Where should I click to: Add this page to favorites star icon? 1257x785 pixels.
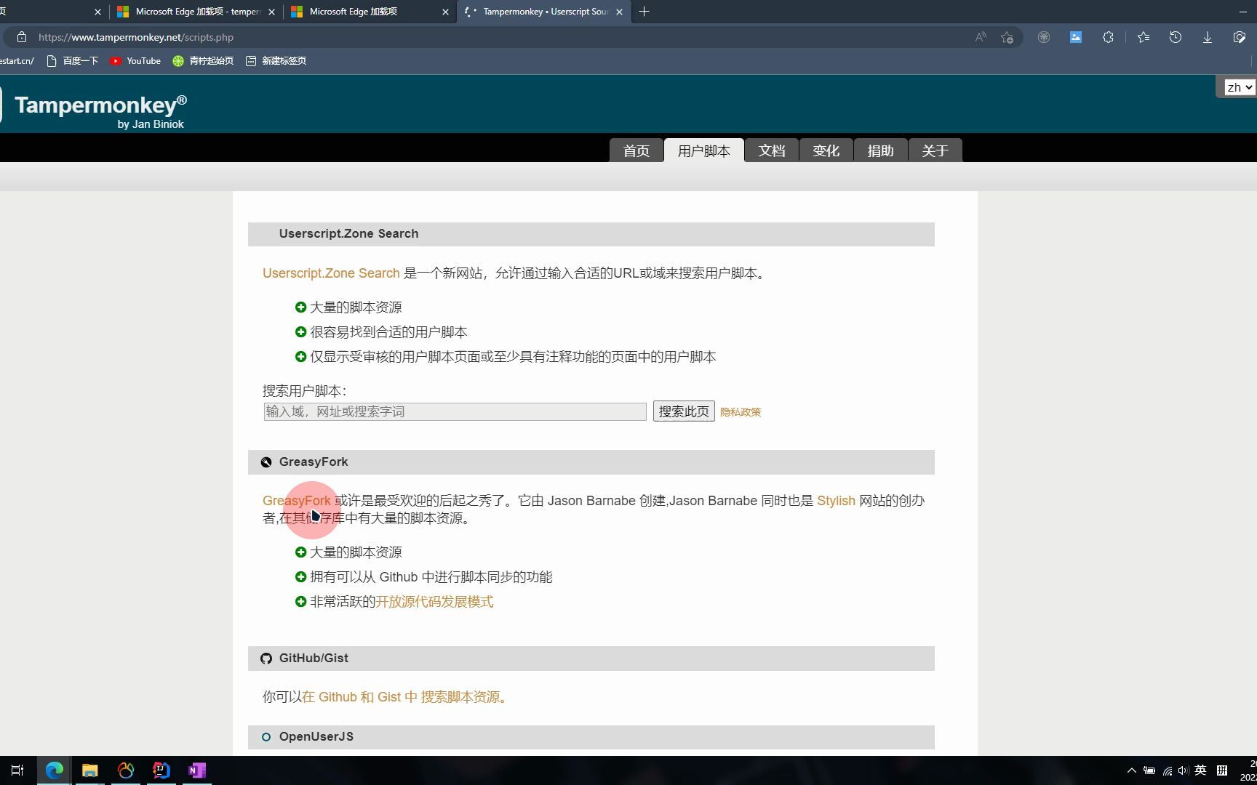click(x=1007, y=37)
